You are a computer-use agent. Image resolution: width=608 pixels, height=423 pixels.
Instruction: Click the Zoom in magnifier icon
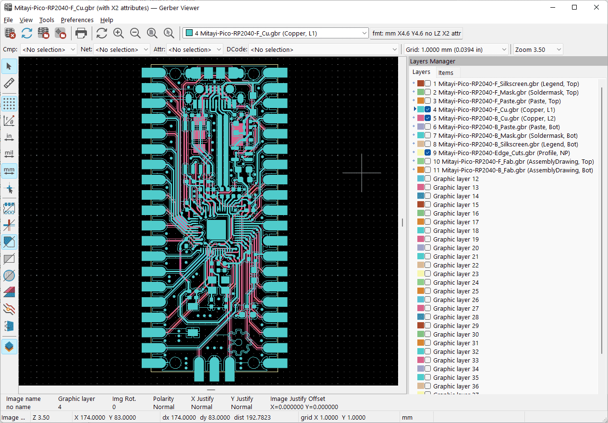tap(119, 33)
